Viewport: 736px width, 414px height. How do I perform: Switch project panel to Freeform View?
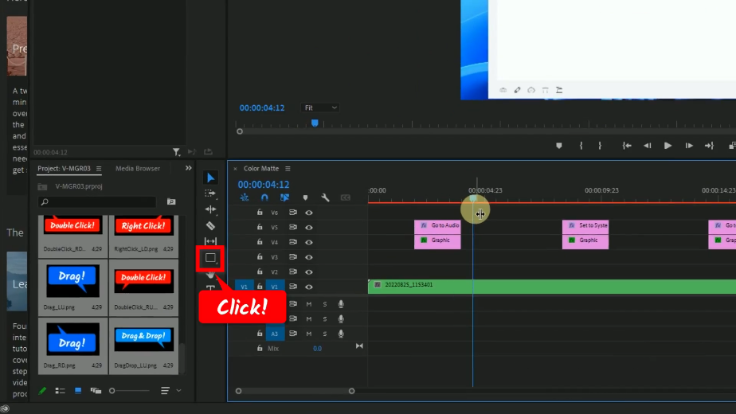96,391
